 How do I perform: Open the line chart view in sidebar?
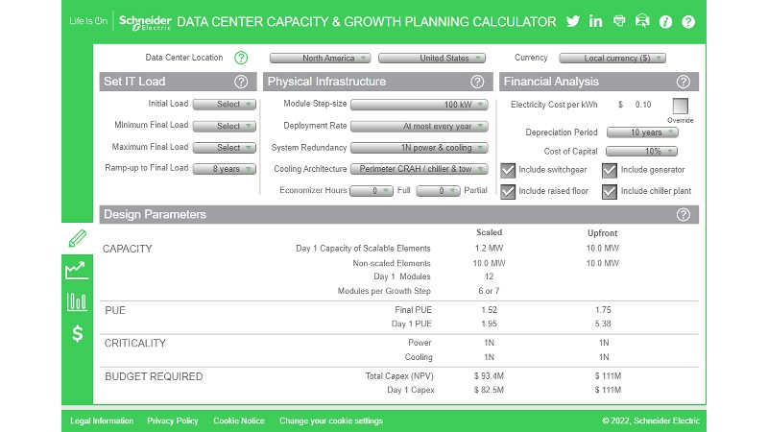(77, 271)
